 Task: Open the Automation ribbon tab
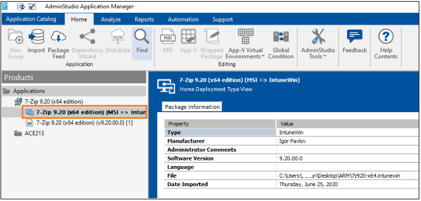coord(183,19)
